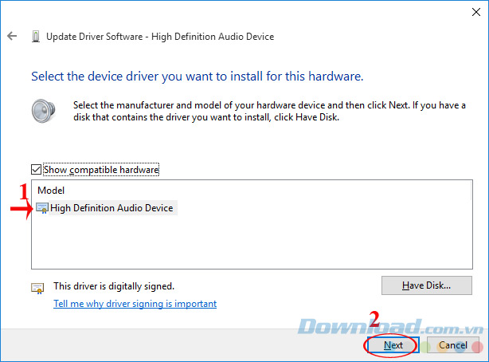489x362 pixels.
Task: Click the device icon beside Update Driver Software title
Action: pyautogui.click(x=36, y=37)
